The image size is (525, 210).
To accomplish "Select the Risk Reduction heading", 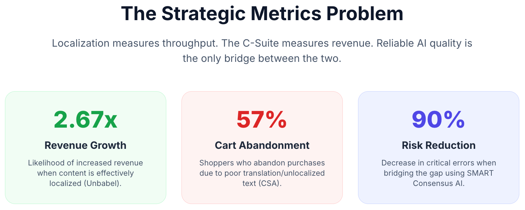I will (438, 145).
